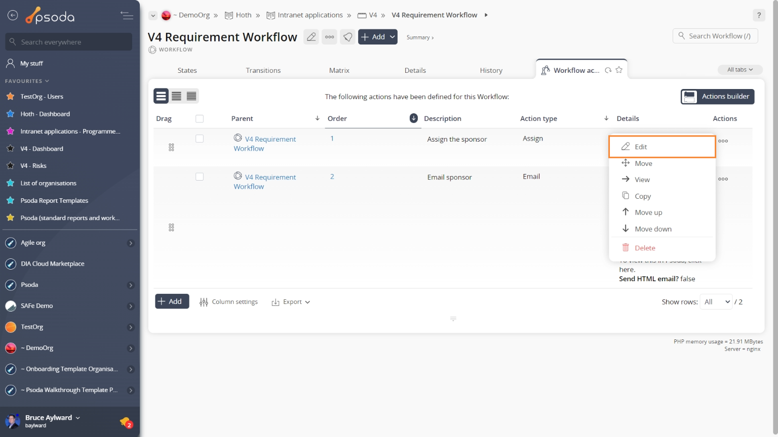Refresh the Workflow actions tab
The height and width of the screenshot is (437, 778).
coord(608,70)
